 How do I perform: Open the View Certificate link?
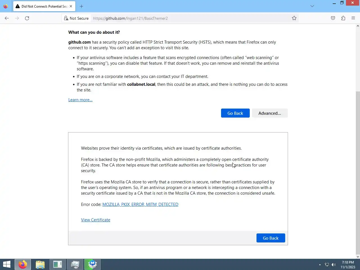coord(96,220)
